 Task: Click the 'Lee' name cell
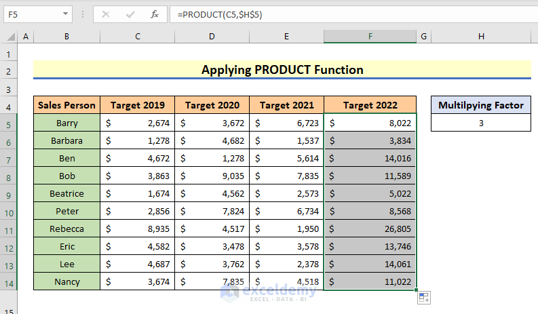click(66, 264)
